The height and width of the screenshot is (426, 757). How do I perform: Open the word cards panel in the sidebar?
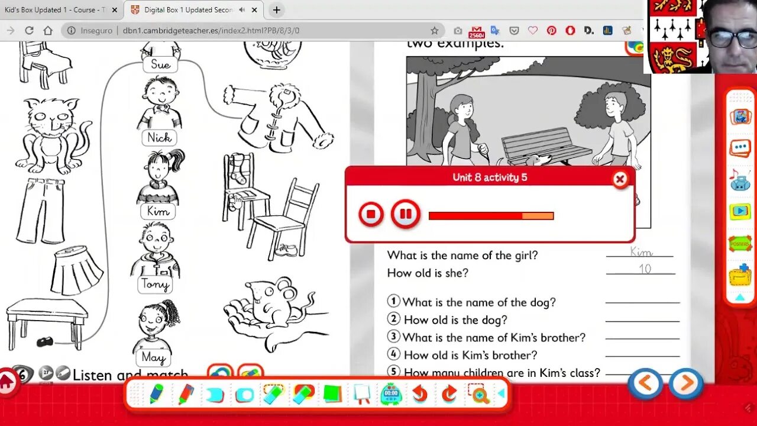click(x=740, y=148)
